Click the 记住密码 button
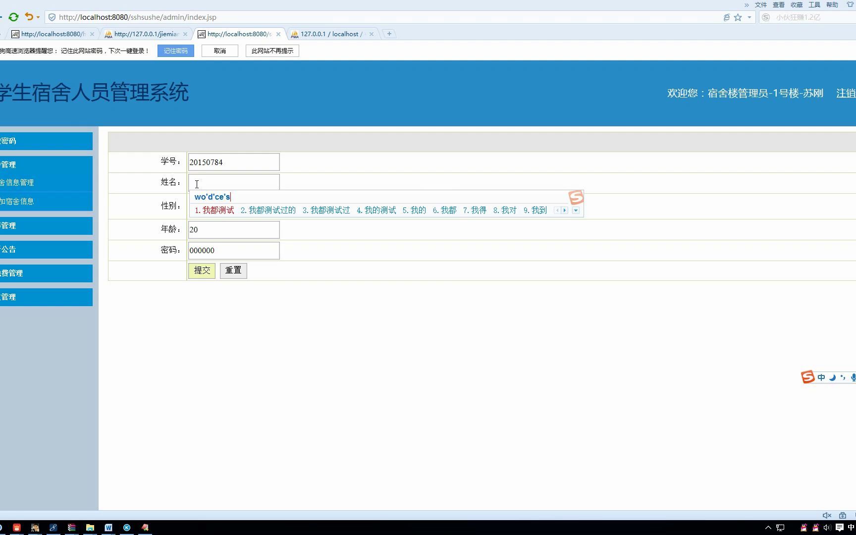 point(176,51)
